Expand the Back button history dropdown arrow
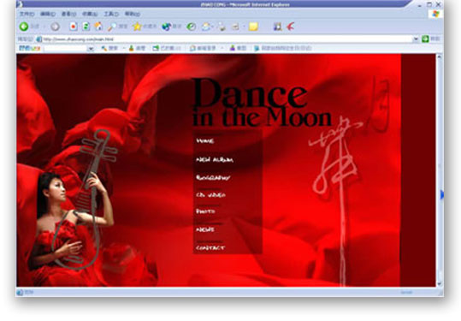 [44, 27]
